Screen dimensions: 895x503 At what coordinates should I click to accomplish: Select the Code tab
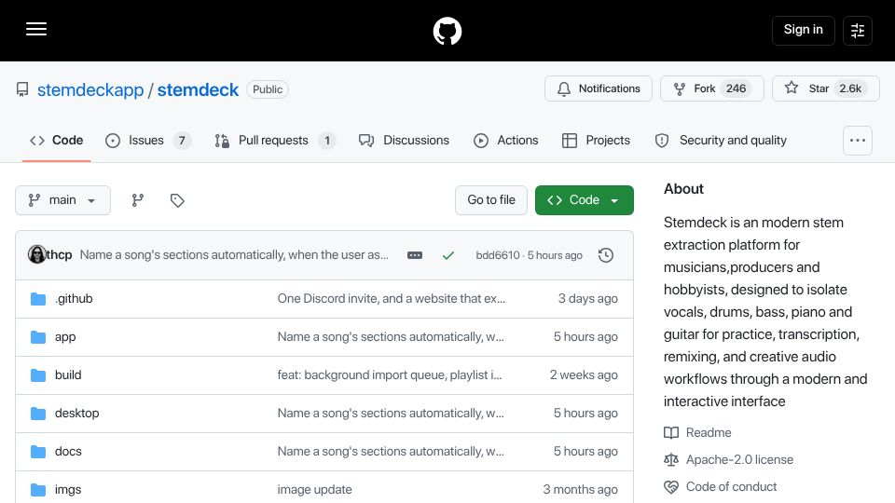[x=57, y=141]
